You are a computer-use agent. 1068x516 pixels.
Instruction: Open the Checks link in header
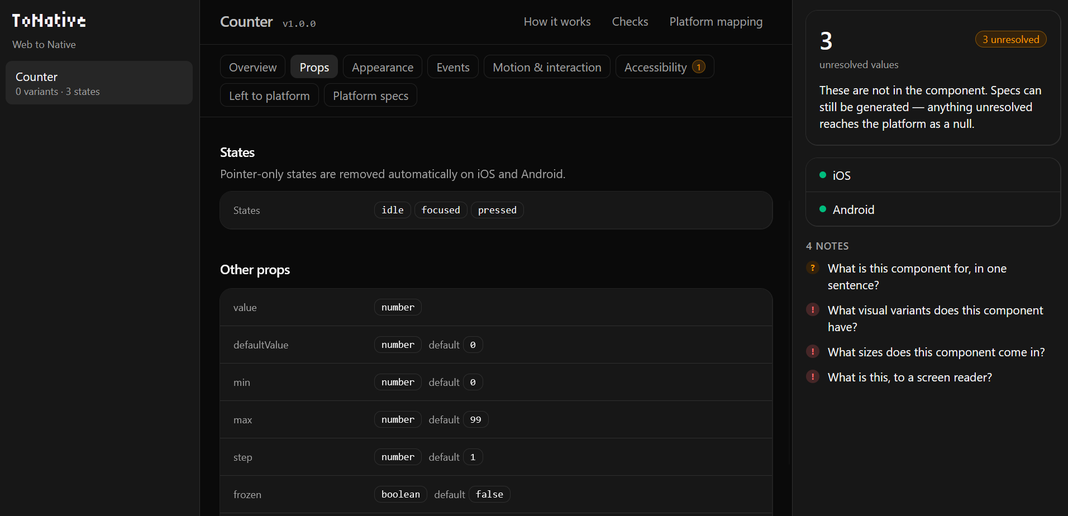point(630,22)
